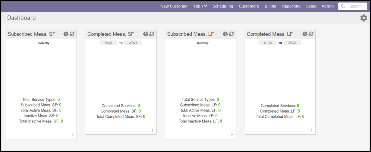Refresh the Subscribed Meas. LF widget
This screenshot has width=371, height=152.
(x=231, y=34)
